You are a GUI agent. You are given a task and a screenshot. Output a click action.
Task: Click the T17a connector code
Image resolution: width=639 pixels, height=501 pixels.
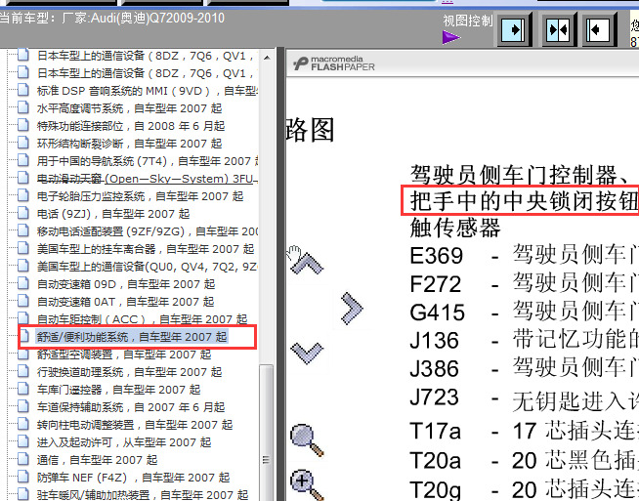435,431
